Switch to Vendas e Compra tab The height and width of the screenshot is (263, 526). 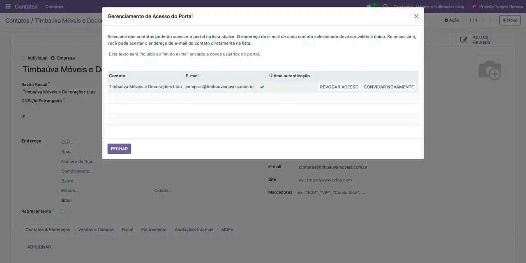click(x=96, y=230)
